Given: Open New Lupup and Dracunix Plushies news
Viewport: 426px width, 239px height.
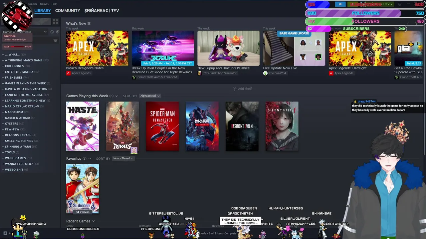Looking at the screenshot, I should (224, 68).
